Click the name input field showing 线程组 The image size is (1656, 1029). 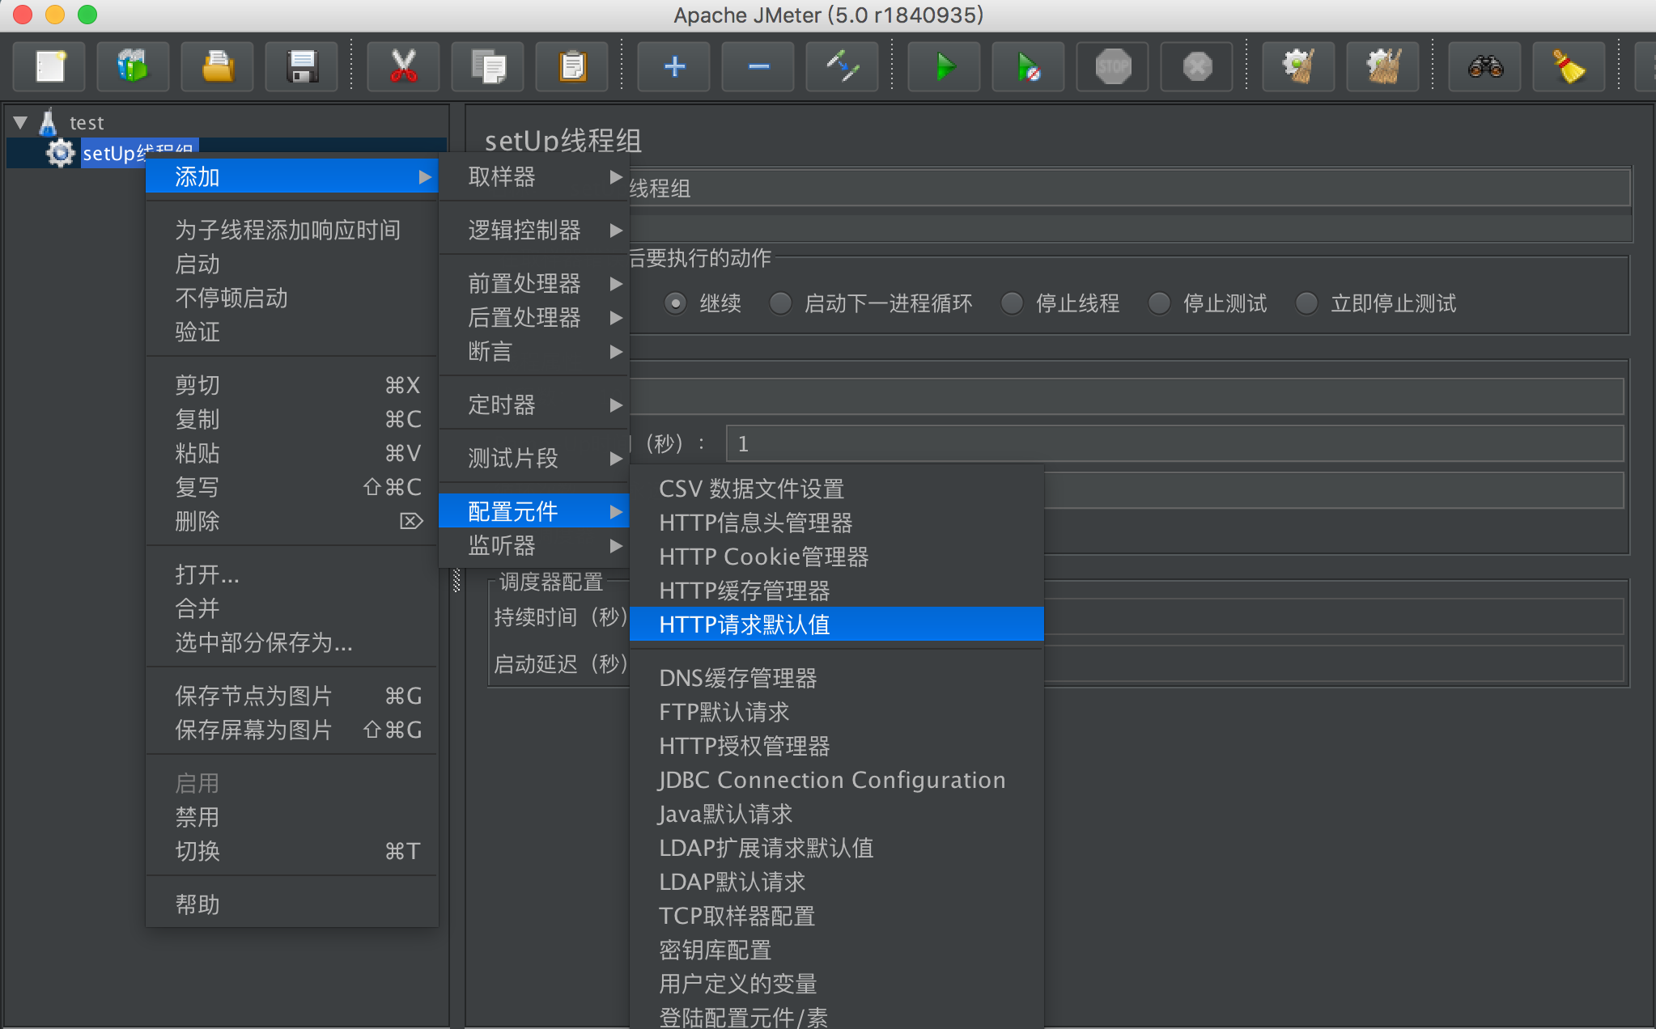[1129, 188]
